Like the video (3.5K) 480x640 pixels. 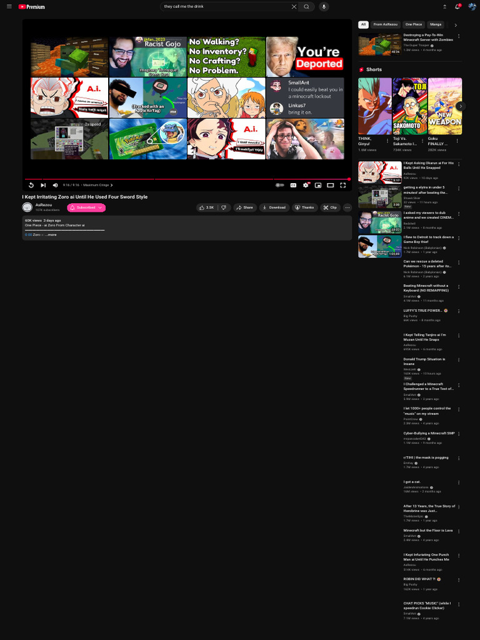tap(207, 207)
